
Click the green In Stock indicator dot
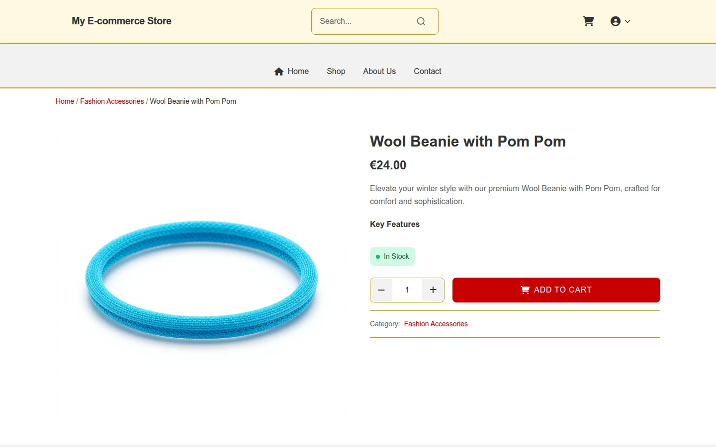tap(378, 257)
